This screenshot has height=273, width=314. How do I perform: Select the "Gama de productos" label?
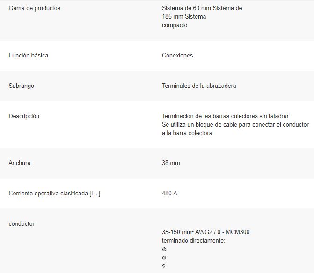pyautogui.click(x=34, y=8)
